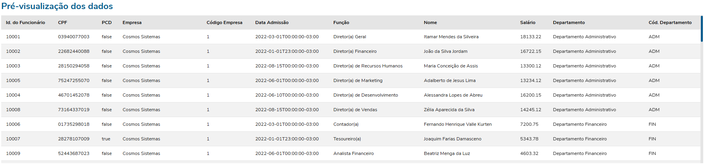Click the Diretor(a) de Vendas cell

point(355,110)
